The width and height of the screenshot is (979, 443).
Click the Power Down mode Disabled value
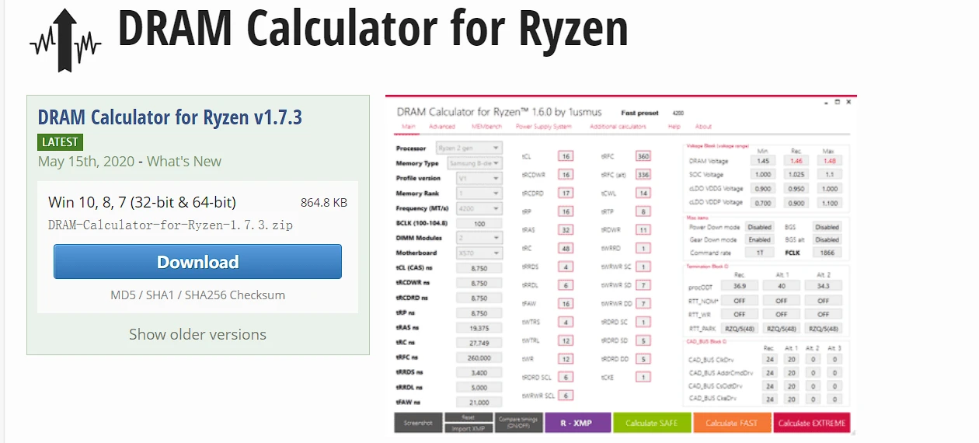click(x=759, y=227)
